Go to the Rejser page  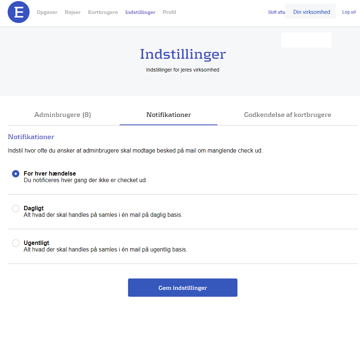click(x=73, y=12)
